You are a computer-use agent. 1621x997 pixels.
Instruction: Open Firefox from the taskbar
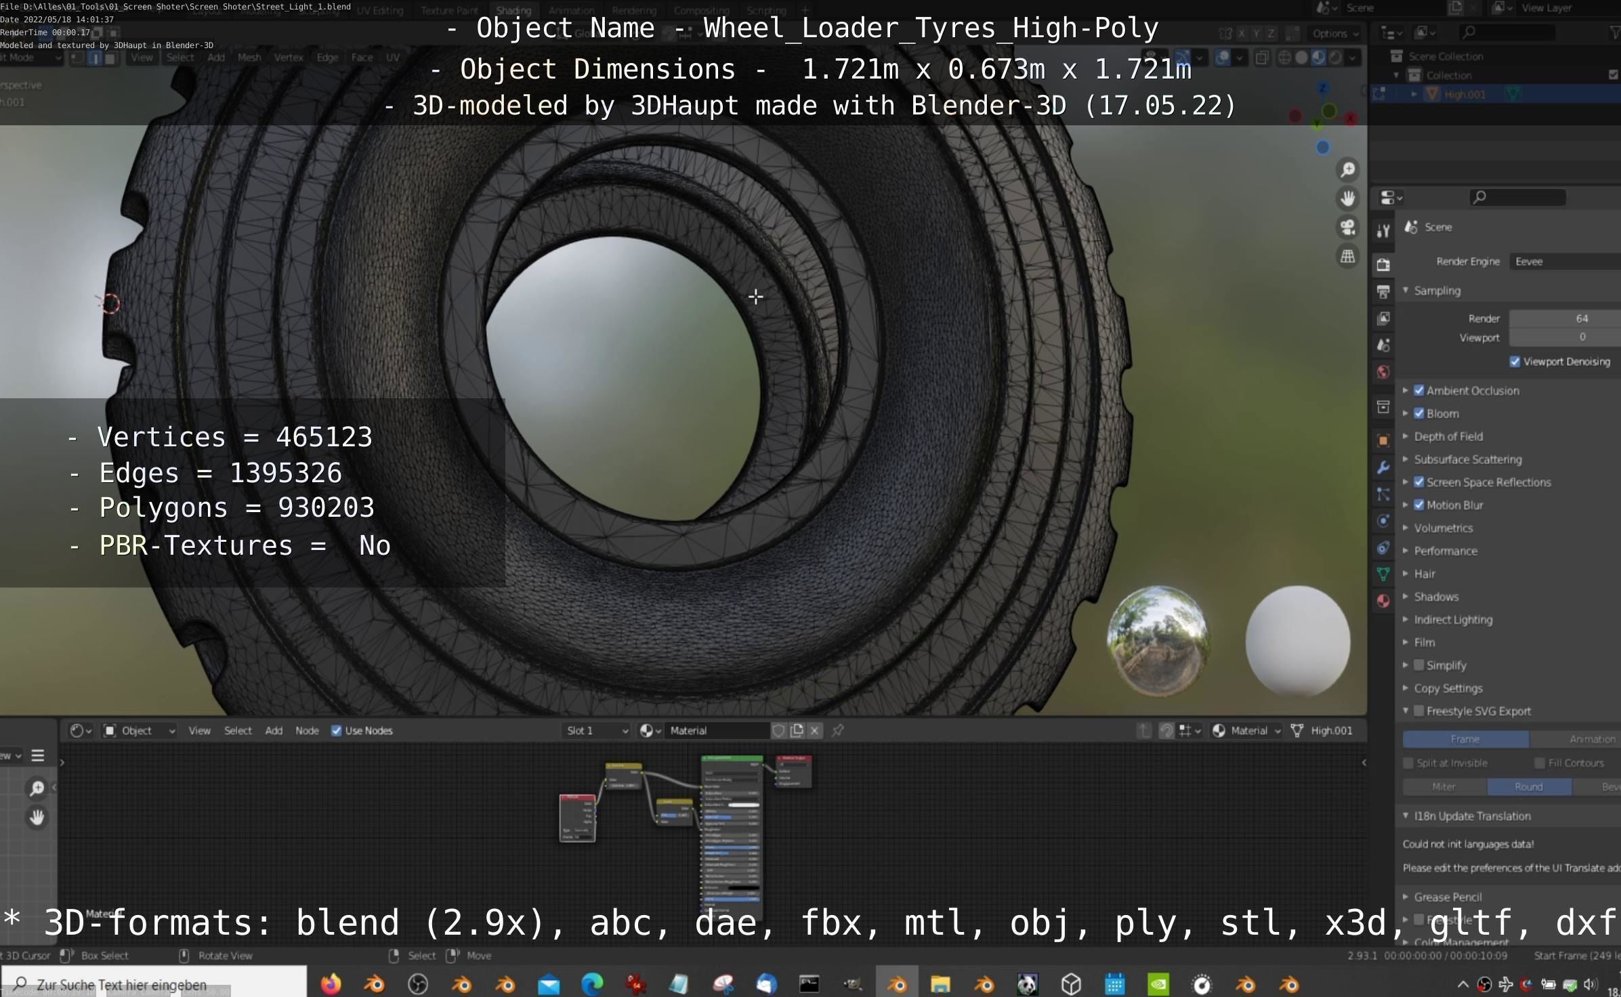point(331,983)
